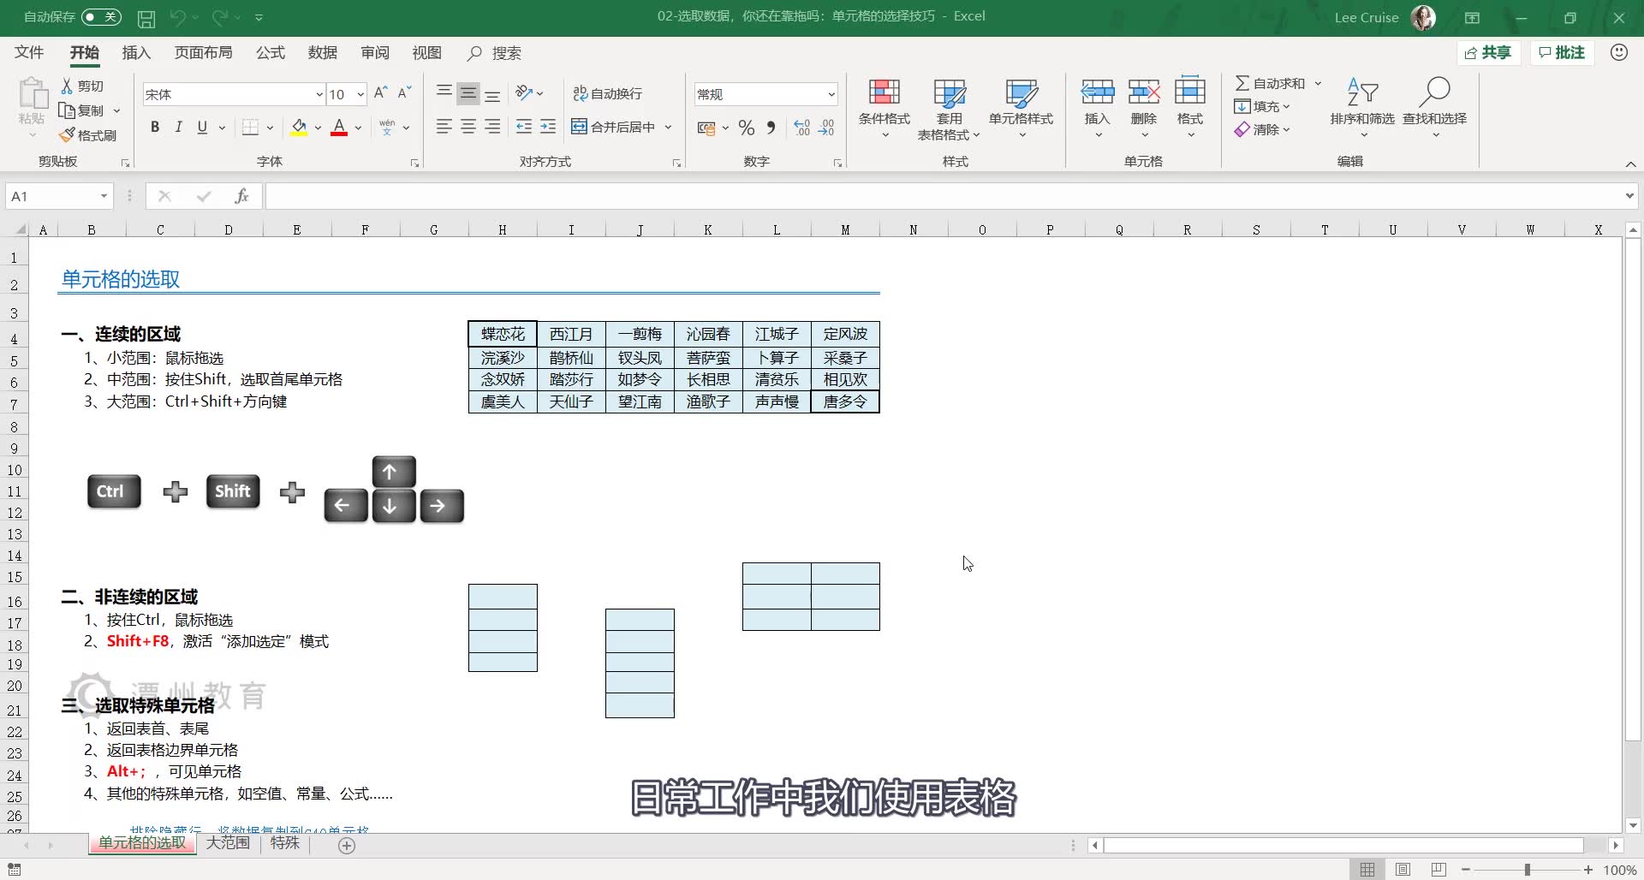Switch to Page Layout view in status bar
The image size is (1644, 880).
pyautogui.click(x=1403, y=869)
